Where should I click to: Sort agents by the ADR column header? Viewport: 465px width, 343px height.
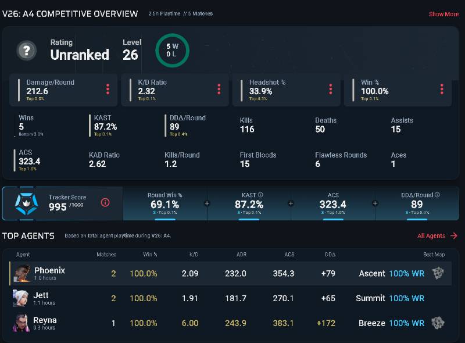241,255
